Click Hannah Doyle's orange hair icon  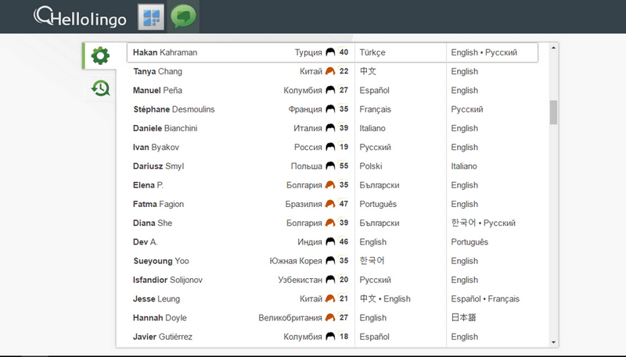coord(330,318)
